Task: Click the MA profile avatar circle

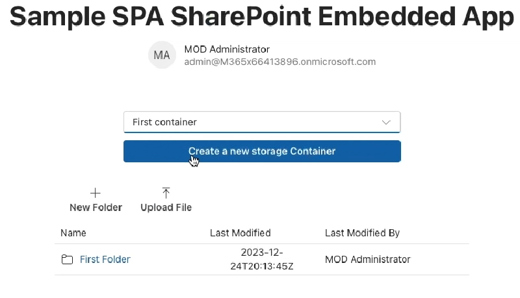Action: coord(162,55)
